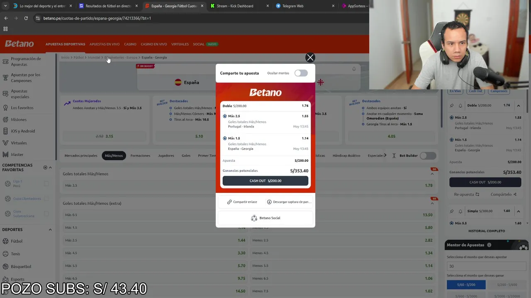The height and width of the screenshot is (298, 531).
Task: Select S/60 - S/200 winnings range
Action: pyautogui.click(x=466, y=285)
